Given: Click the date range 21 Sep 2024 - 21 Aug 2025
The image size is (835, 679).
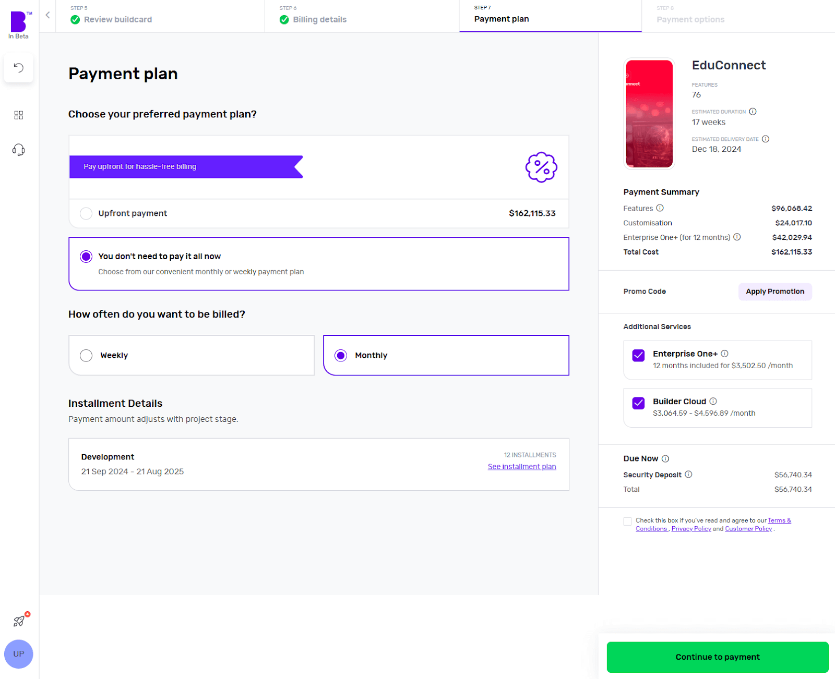Looking at the screenshot, I should tap(133, 471).
